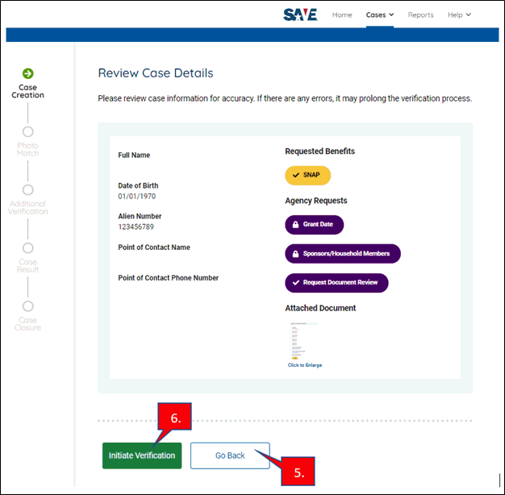The image size is (505, 495).
Task: Open the Cases menu
Action: [x=380, y=15]
